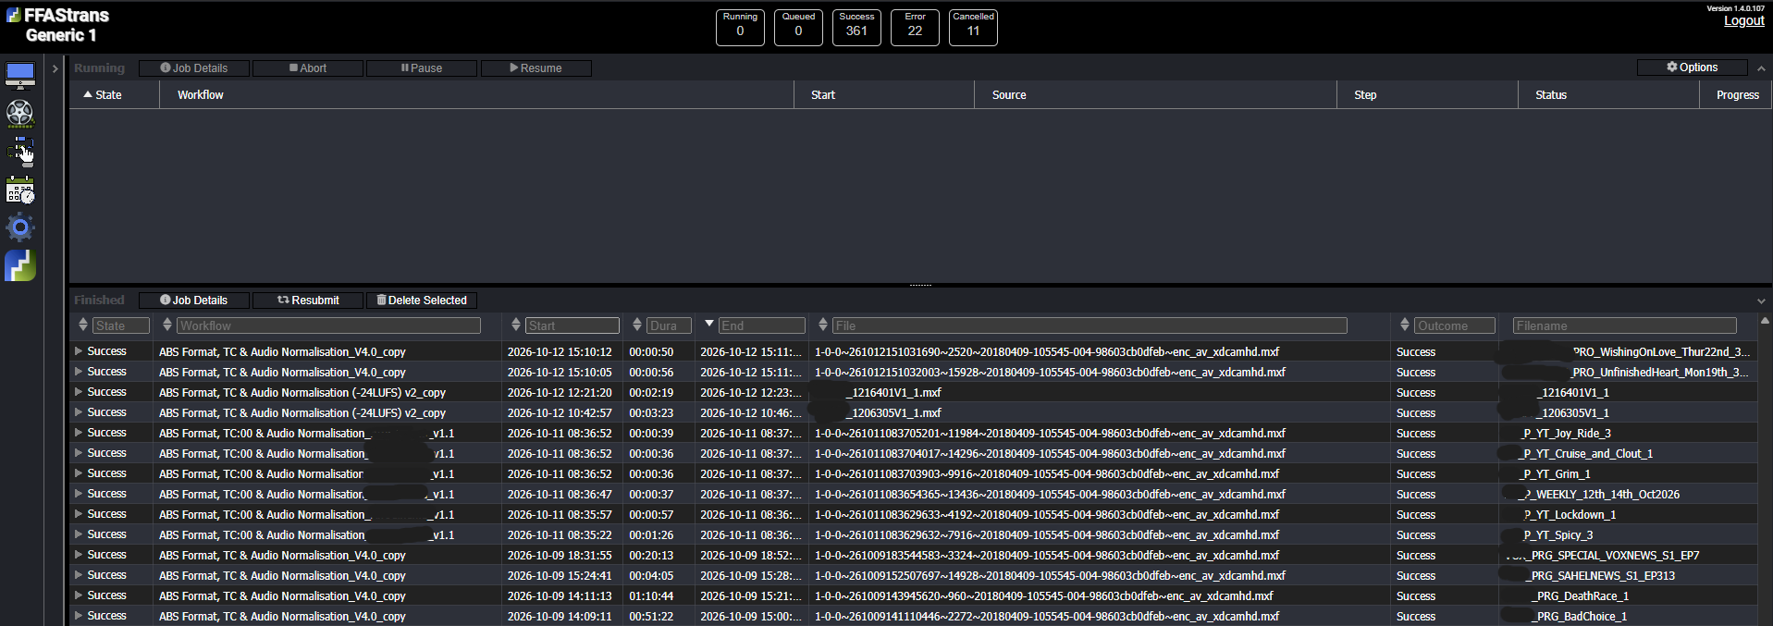Focus the File filter field

pos(1090,325)
